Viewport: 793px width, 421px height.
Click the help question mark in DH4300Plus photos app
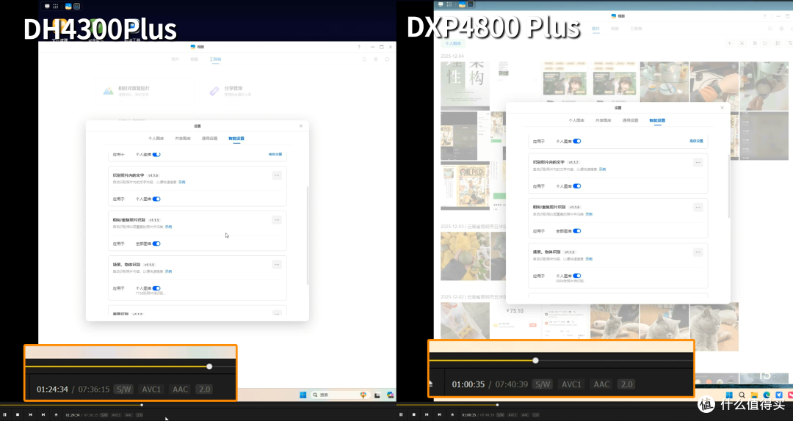359,47
